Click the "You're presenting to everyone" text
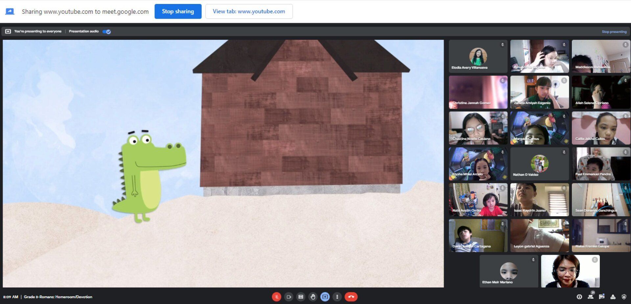This screenshot has width=631, height=304. [38, 32]
